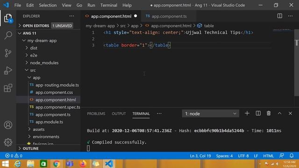Viewport: 299px width, 168px height.
Task: Open the Extensions view
Action: [8, 88]
